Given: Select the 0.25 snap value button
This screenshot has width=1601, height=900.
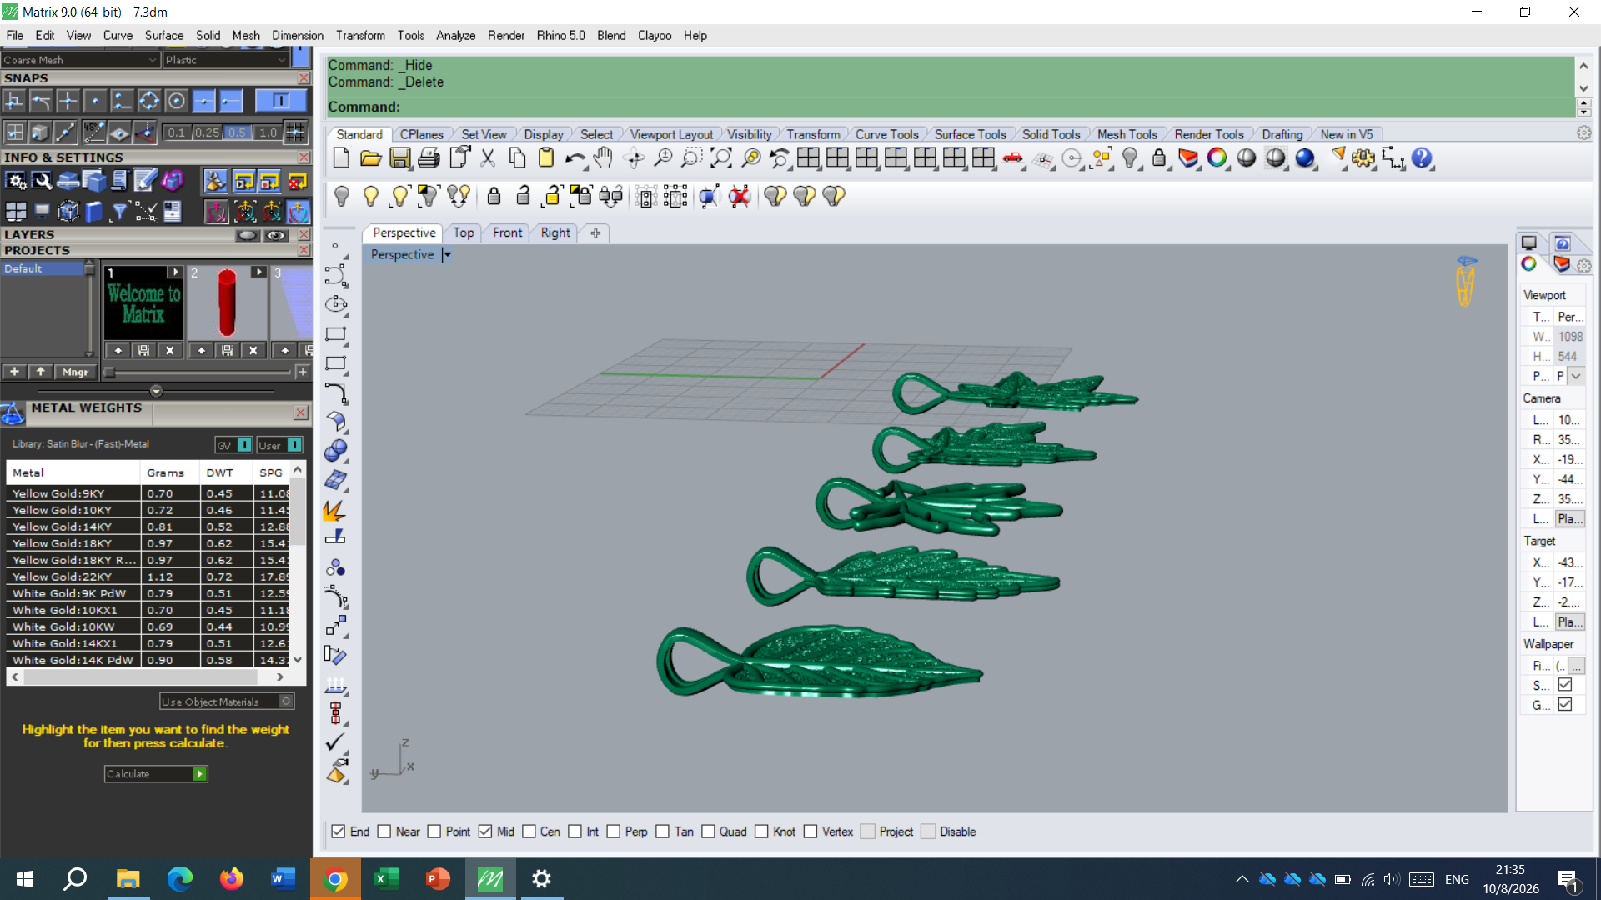Looking at the screenshot, I should [207, 132].
